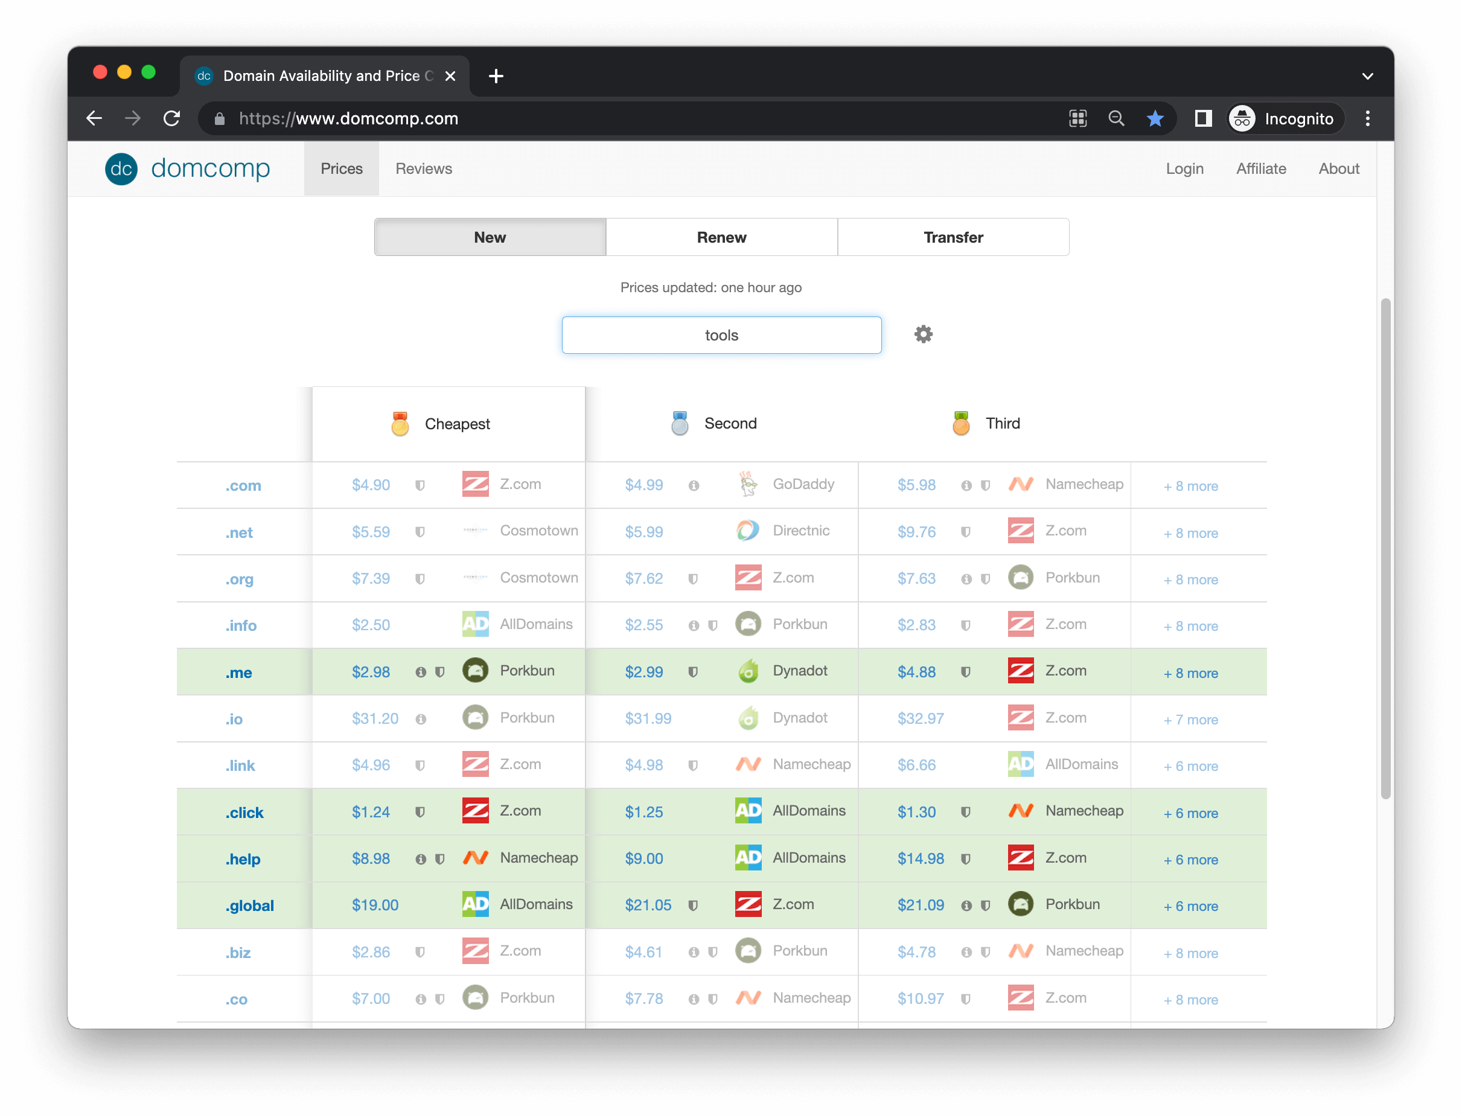
Task: Open the search settings gear icon
Action: (923, 334)
